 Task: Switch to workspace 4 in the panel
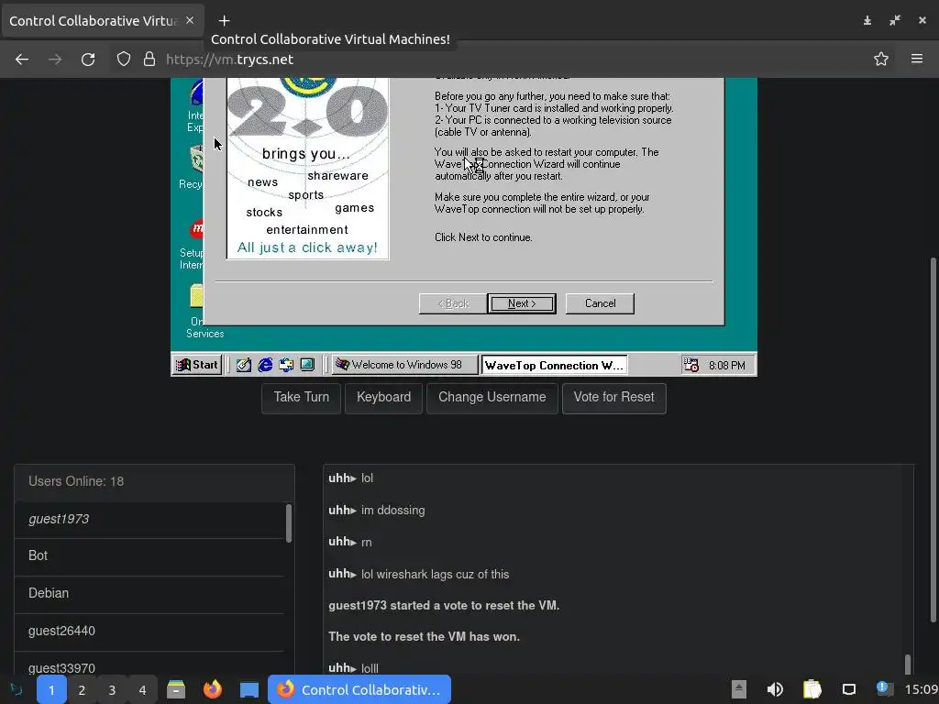click(x=142, y=690)
